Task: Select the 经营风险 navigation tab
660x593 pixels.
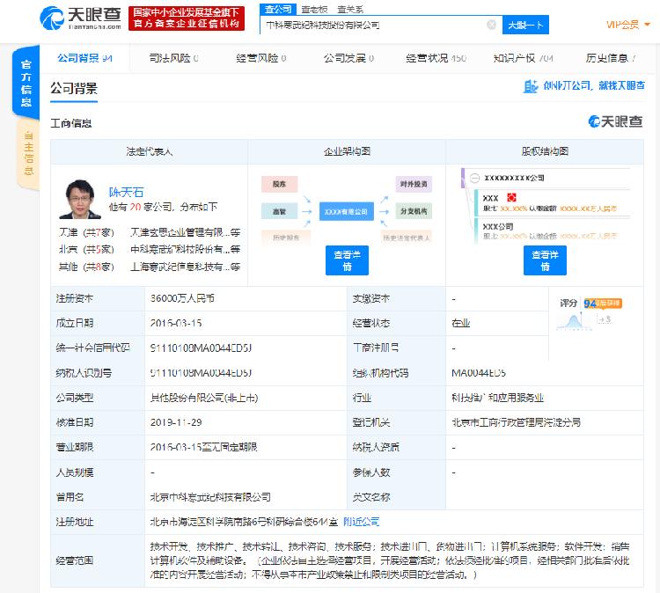Action: click(261, 58)
